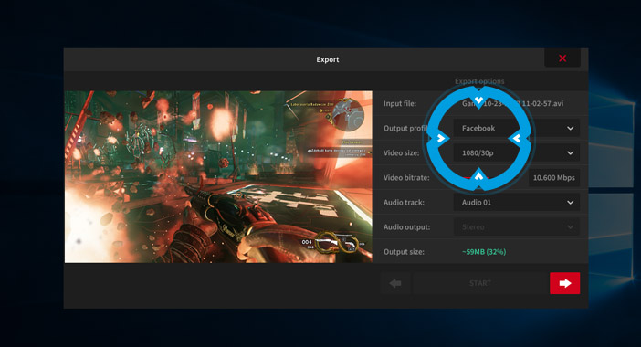Click the disabled Audio output Stereo dropdown

tap(516, 226)
